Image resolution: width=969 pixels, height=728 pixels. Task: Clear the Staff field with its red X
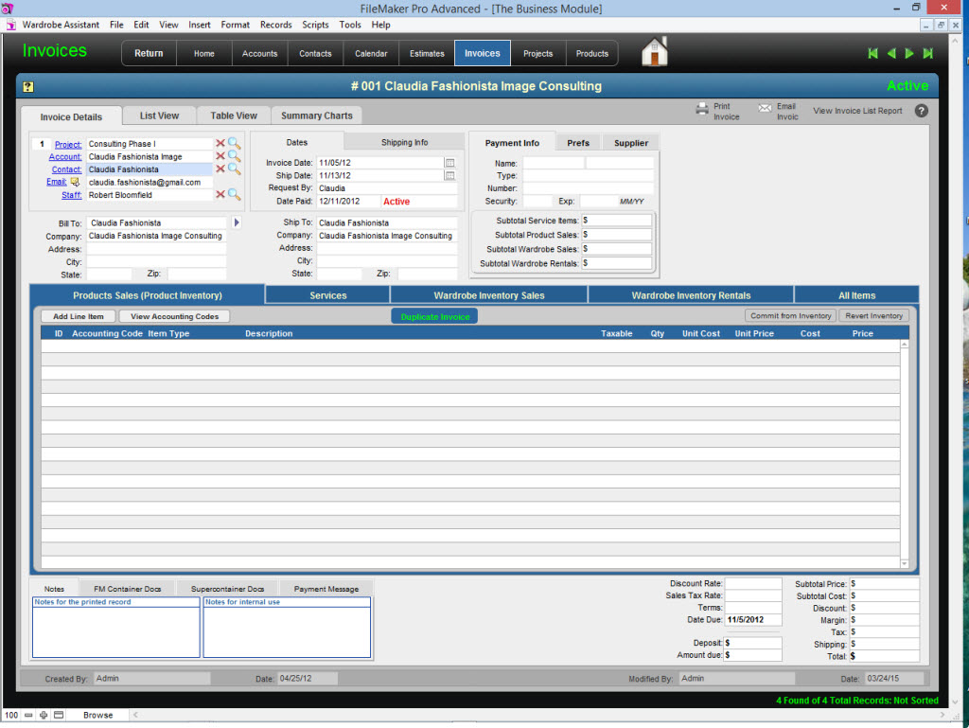(220, 195)
